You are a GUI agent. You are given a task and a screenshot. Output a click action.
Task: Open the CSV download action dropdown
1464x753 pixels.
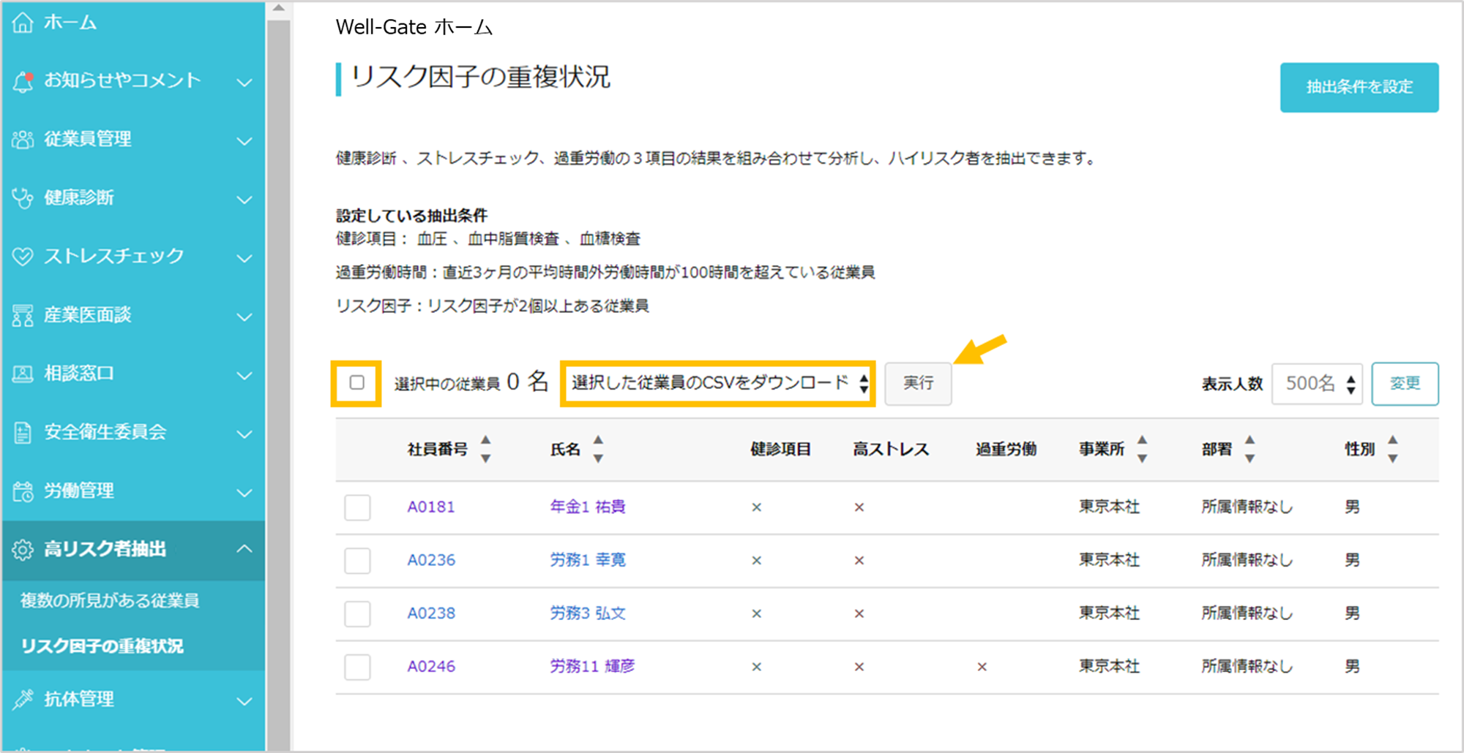tap(718, 383)
